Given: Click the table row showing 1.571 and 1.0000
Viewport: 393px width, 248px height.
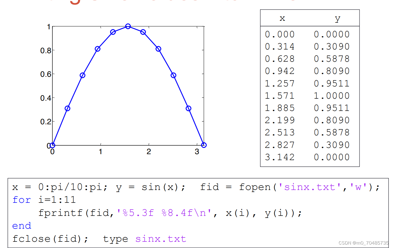Looking at the screenshot, I should click(307, 96).
